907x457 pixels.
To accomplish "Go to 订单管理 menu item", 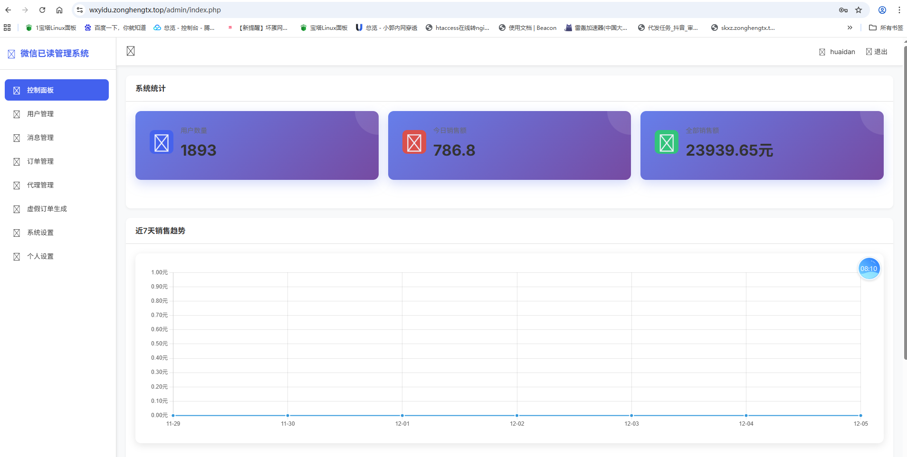I will coord(40,161).
